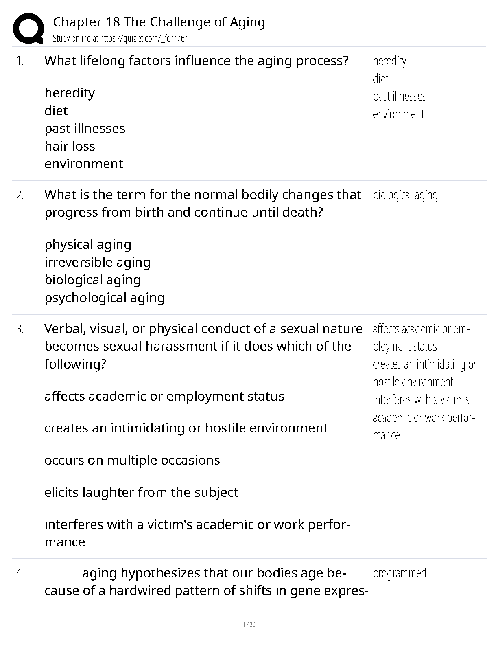Click the 'environment' option under question 1

click(x=84, y=164)
